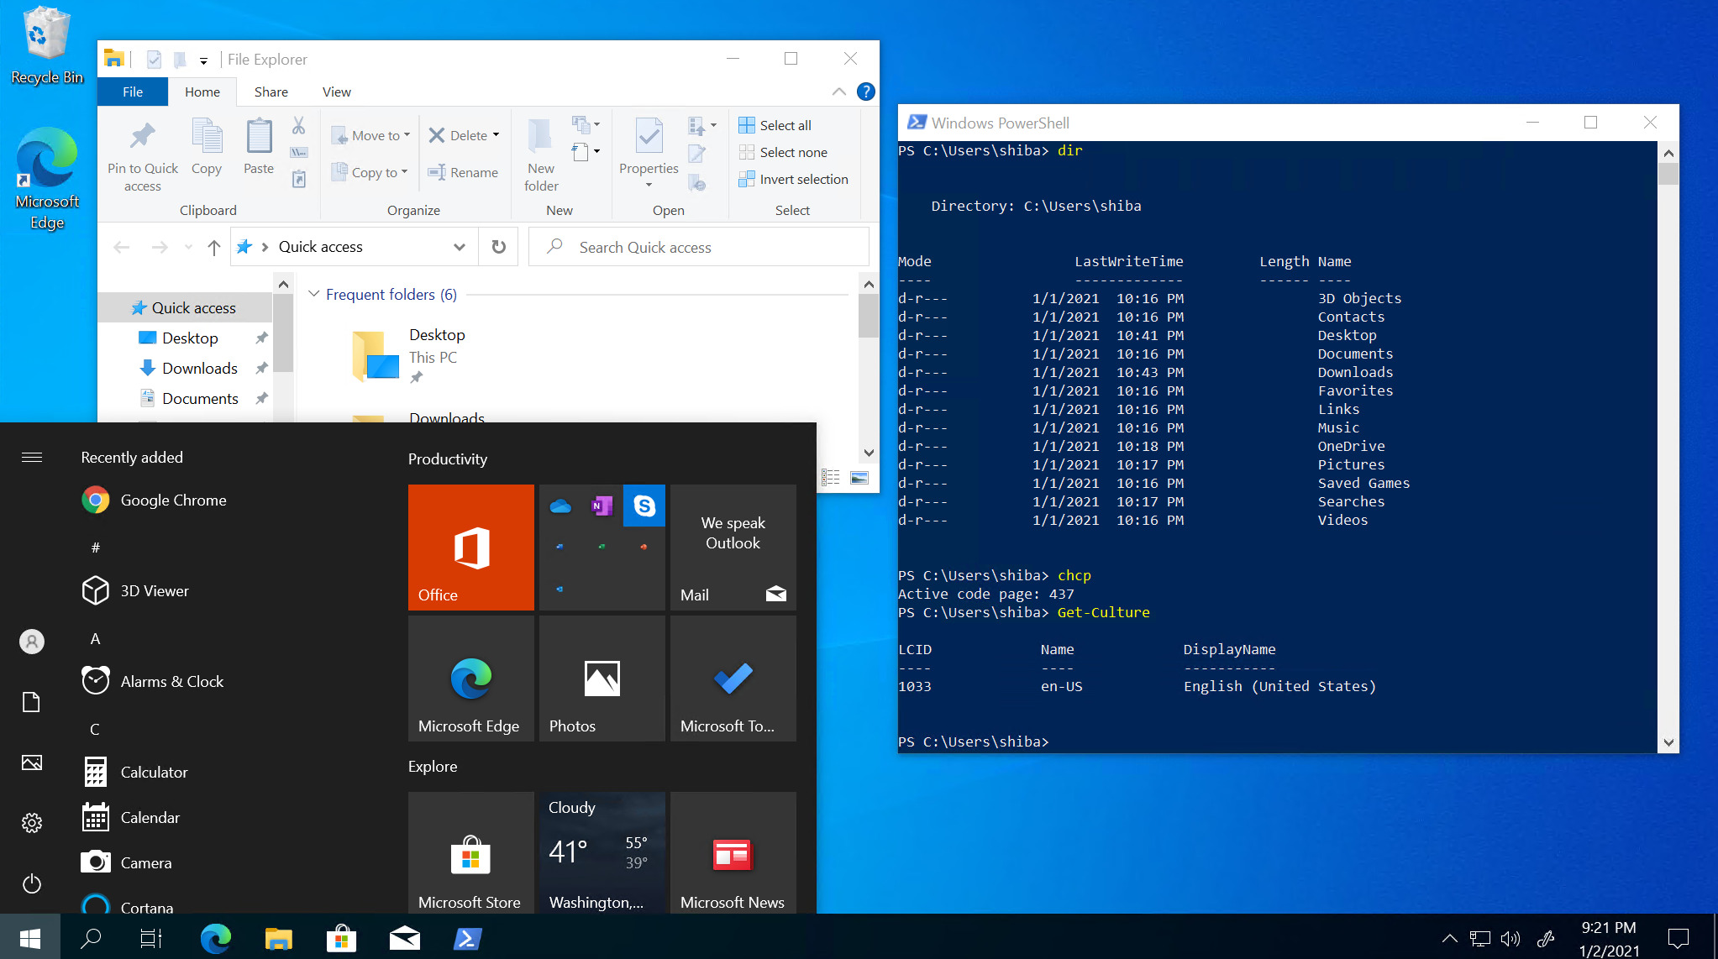Refresh the Quick access location
The height and width of the screenshot is (959, 1718).
point(499,247)
